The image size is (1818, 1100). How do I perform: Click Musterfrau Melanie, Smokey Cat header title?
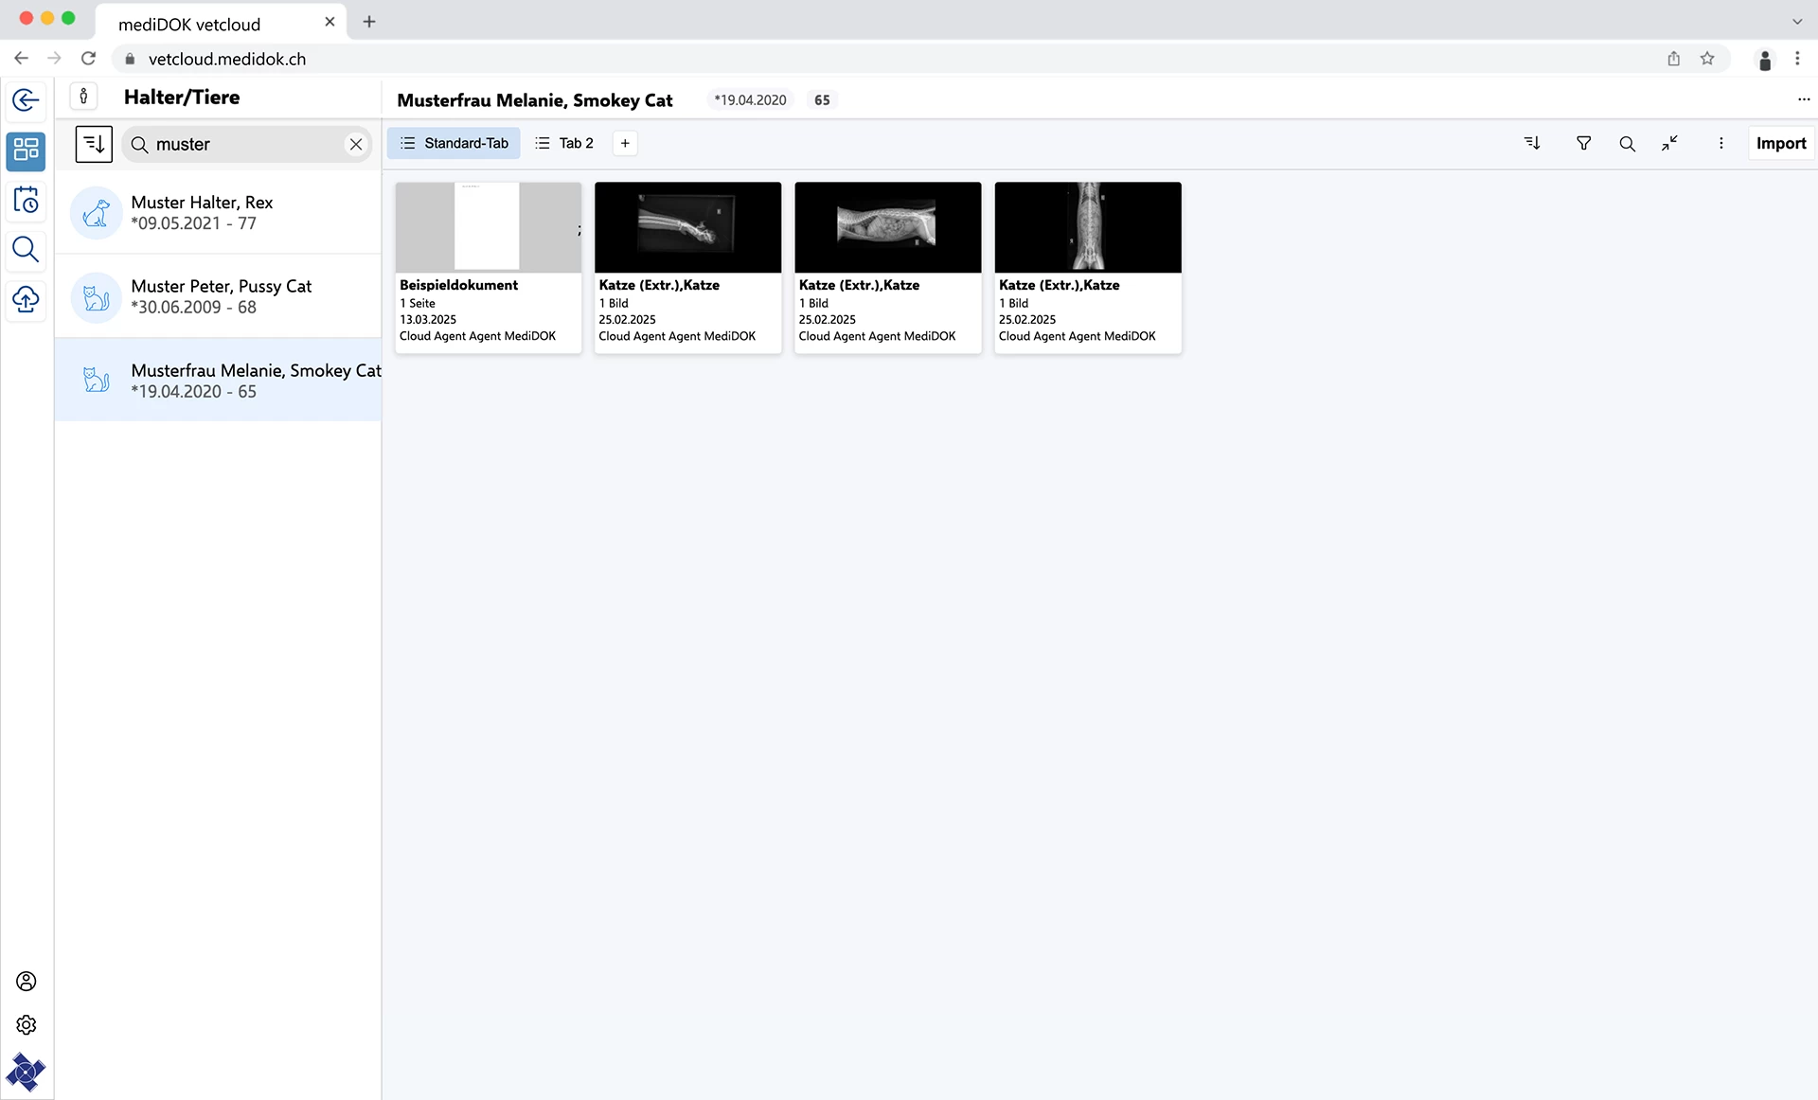click(535, 100)
